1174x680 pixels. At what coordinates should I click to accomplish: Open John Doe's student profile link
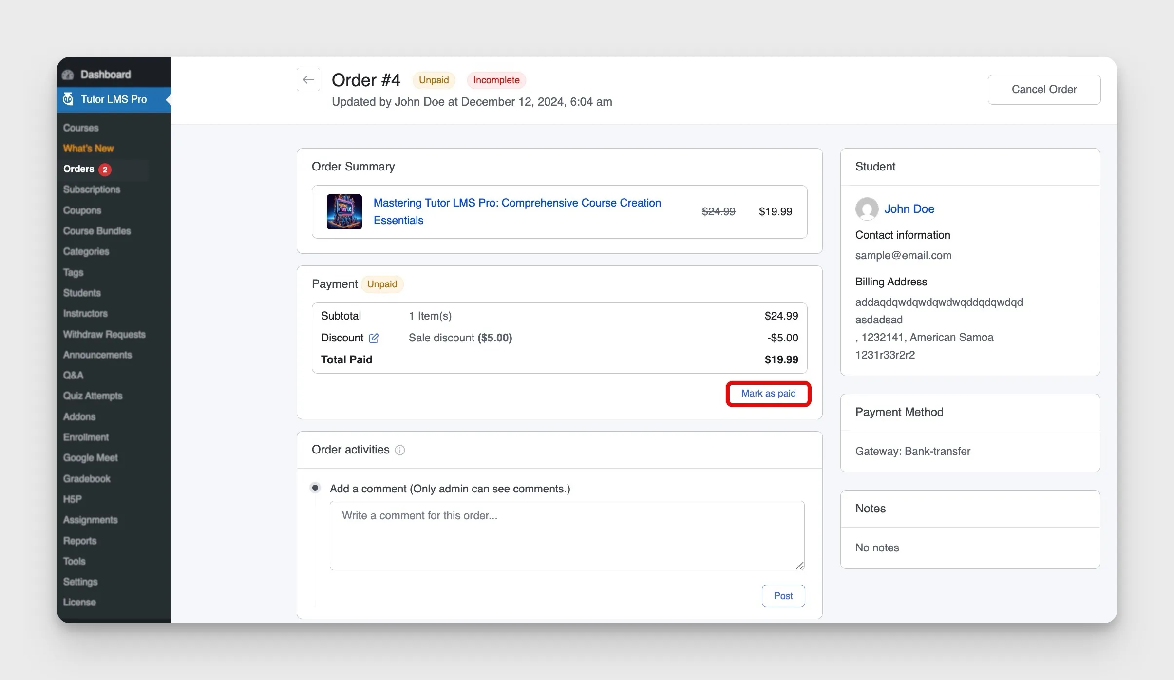tap(909, 209)
